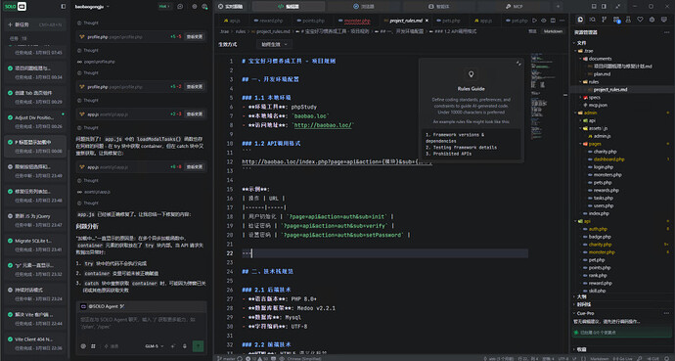Click the 查看变更 button for app.js +6 -8

point(194,166)
